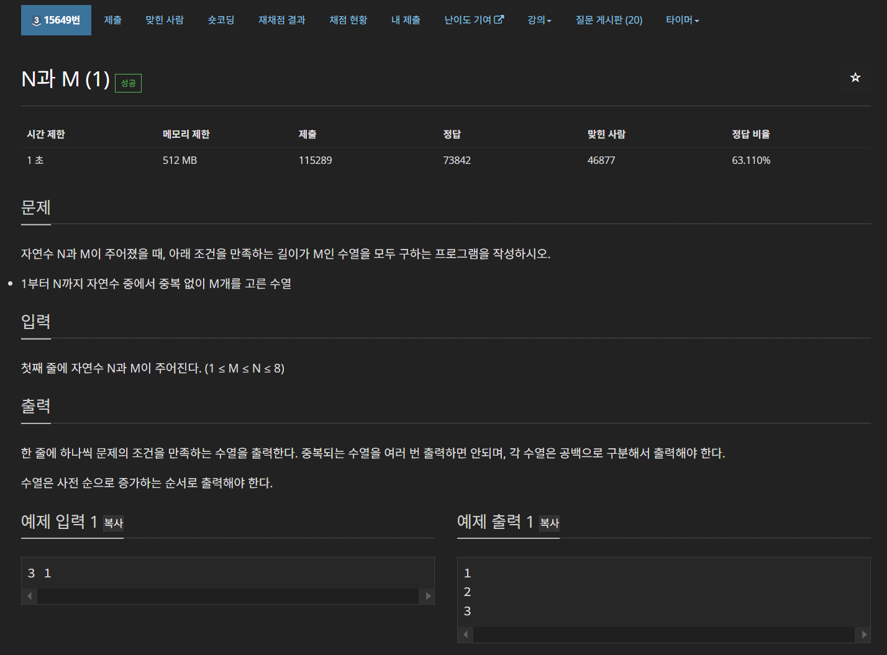This screenshot has height=655, width=887.
Task: Copy 예제 출력 1 with 복사 button
Action: [550, 523]
